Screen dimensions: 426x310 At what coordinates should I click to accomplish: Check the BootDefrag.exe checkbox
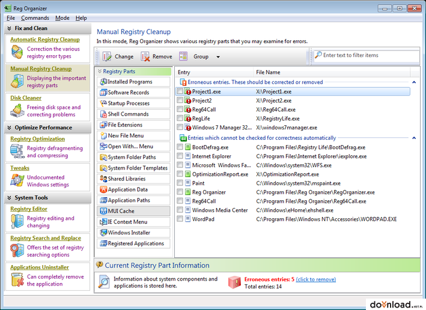coord(180,147)
